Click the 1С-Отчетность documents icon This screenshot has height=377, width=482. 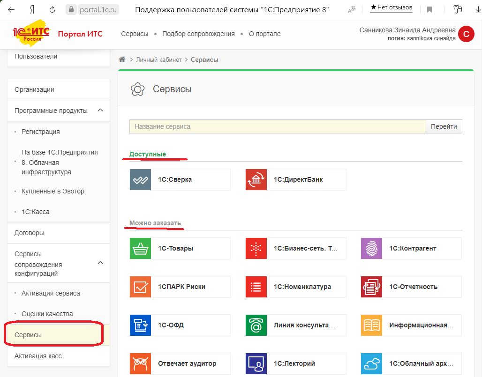pos(372,287)
